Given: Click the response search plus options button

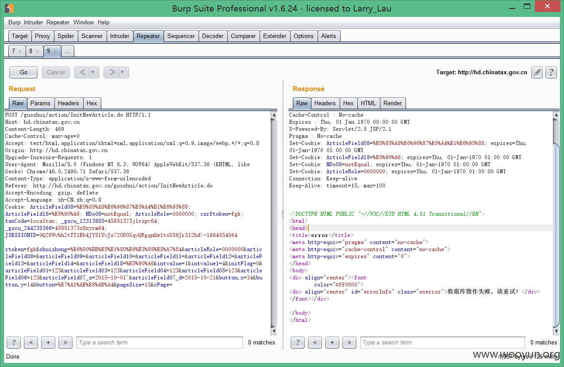Looking at the screenshot, I should (x=332, y=342).
